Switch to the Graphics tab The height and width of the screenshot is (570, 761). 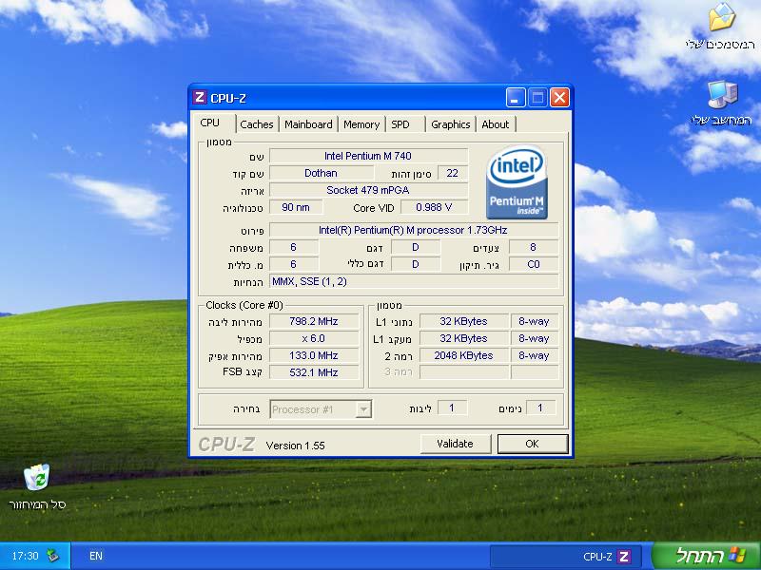[450, 124]
